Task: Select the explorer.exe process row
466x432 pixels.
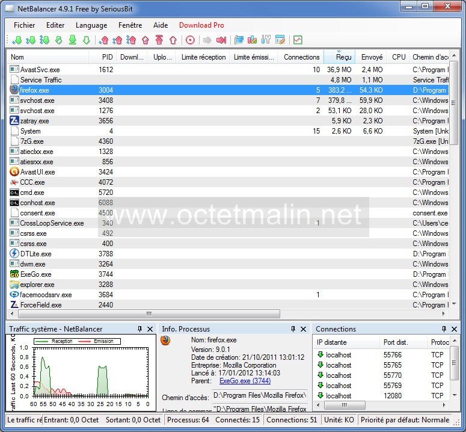Action: (x=228, y=285)
